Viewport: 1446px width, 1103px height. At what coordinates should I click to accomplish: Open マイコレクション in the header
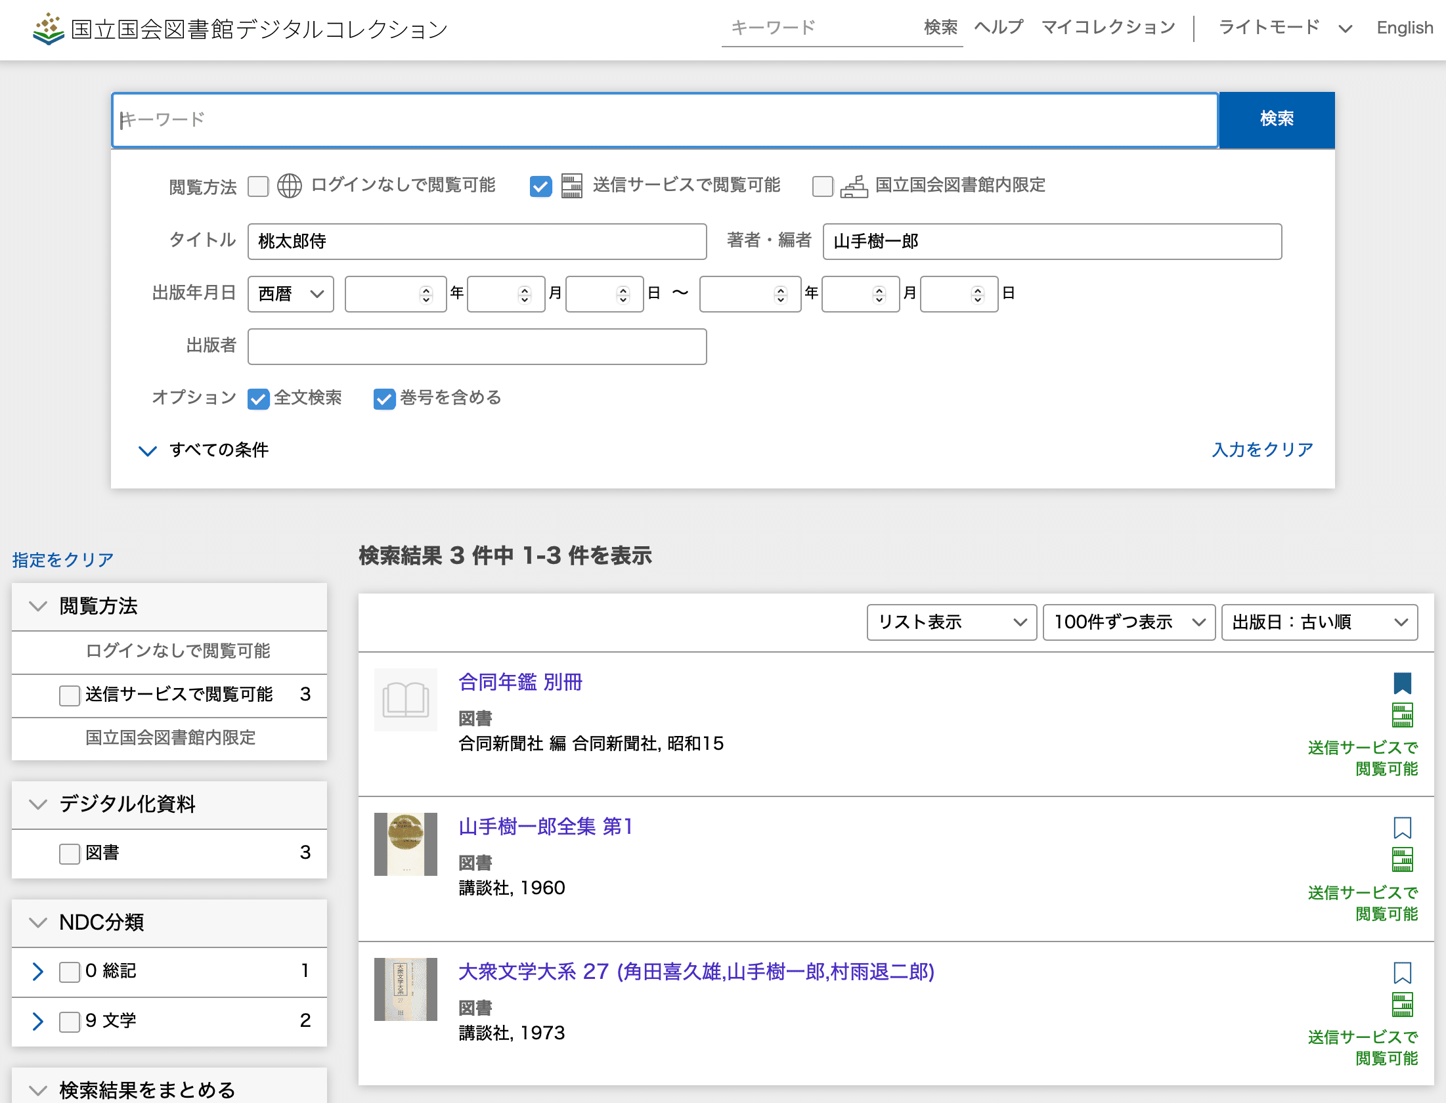[x=1108, y=27]
